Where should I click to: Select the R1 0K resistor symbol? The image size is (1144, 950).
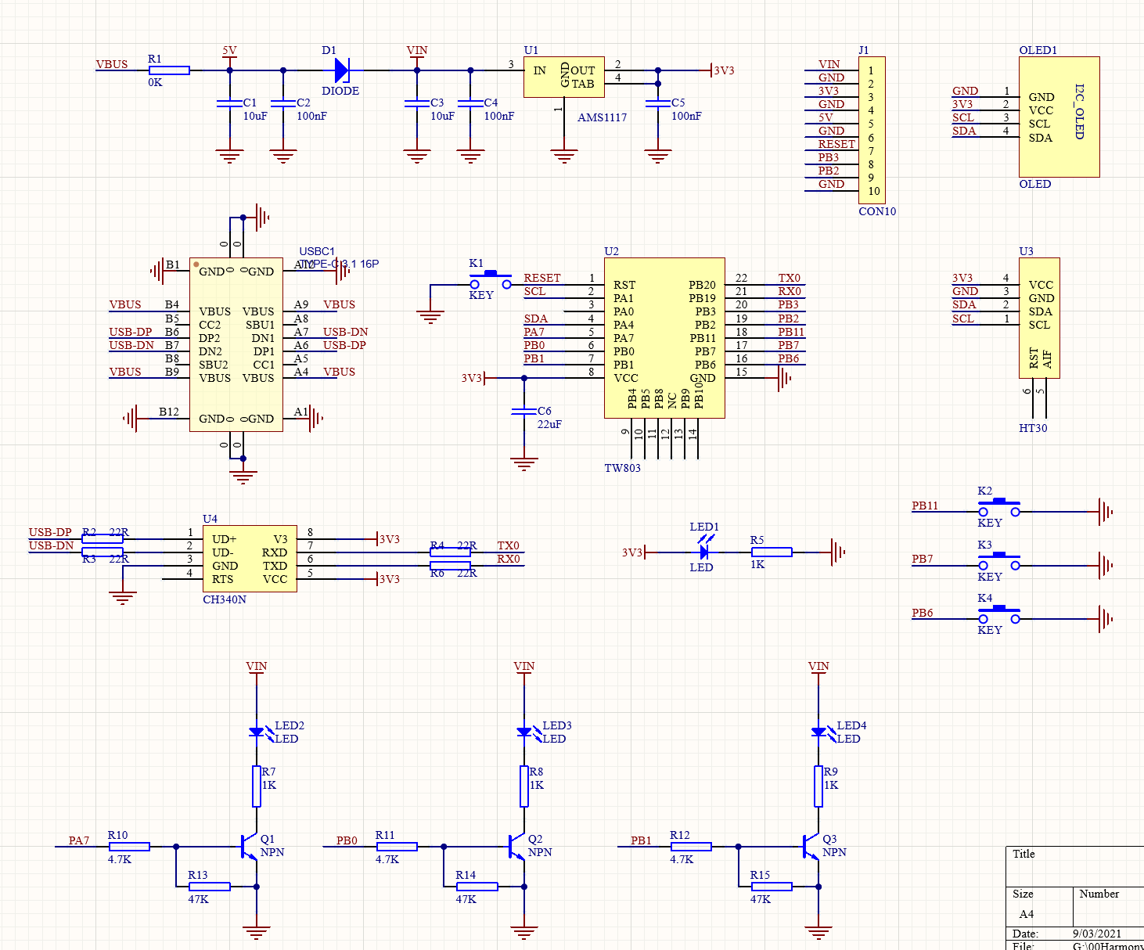[x=169, y=70]
